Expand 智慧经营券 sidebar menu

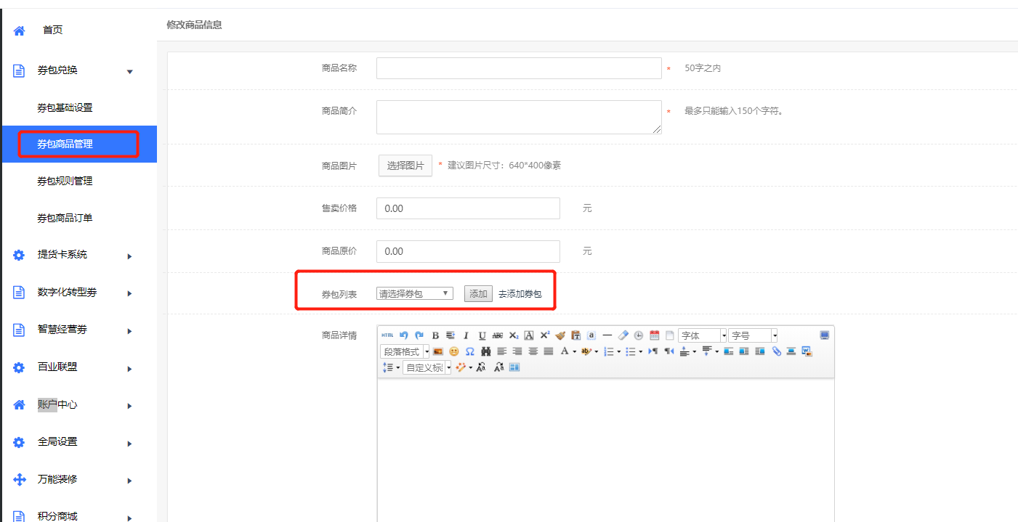point(78,330)
